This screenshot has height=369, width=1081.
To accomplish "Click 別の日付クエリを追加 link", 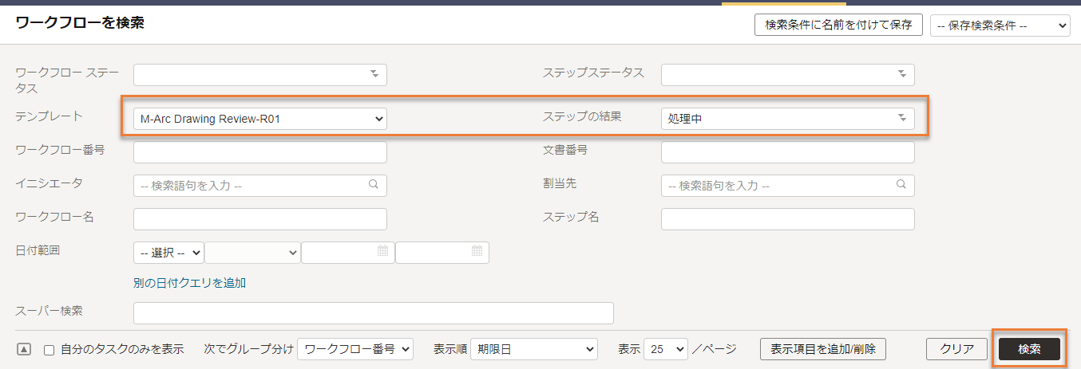I will pos(190,283).
